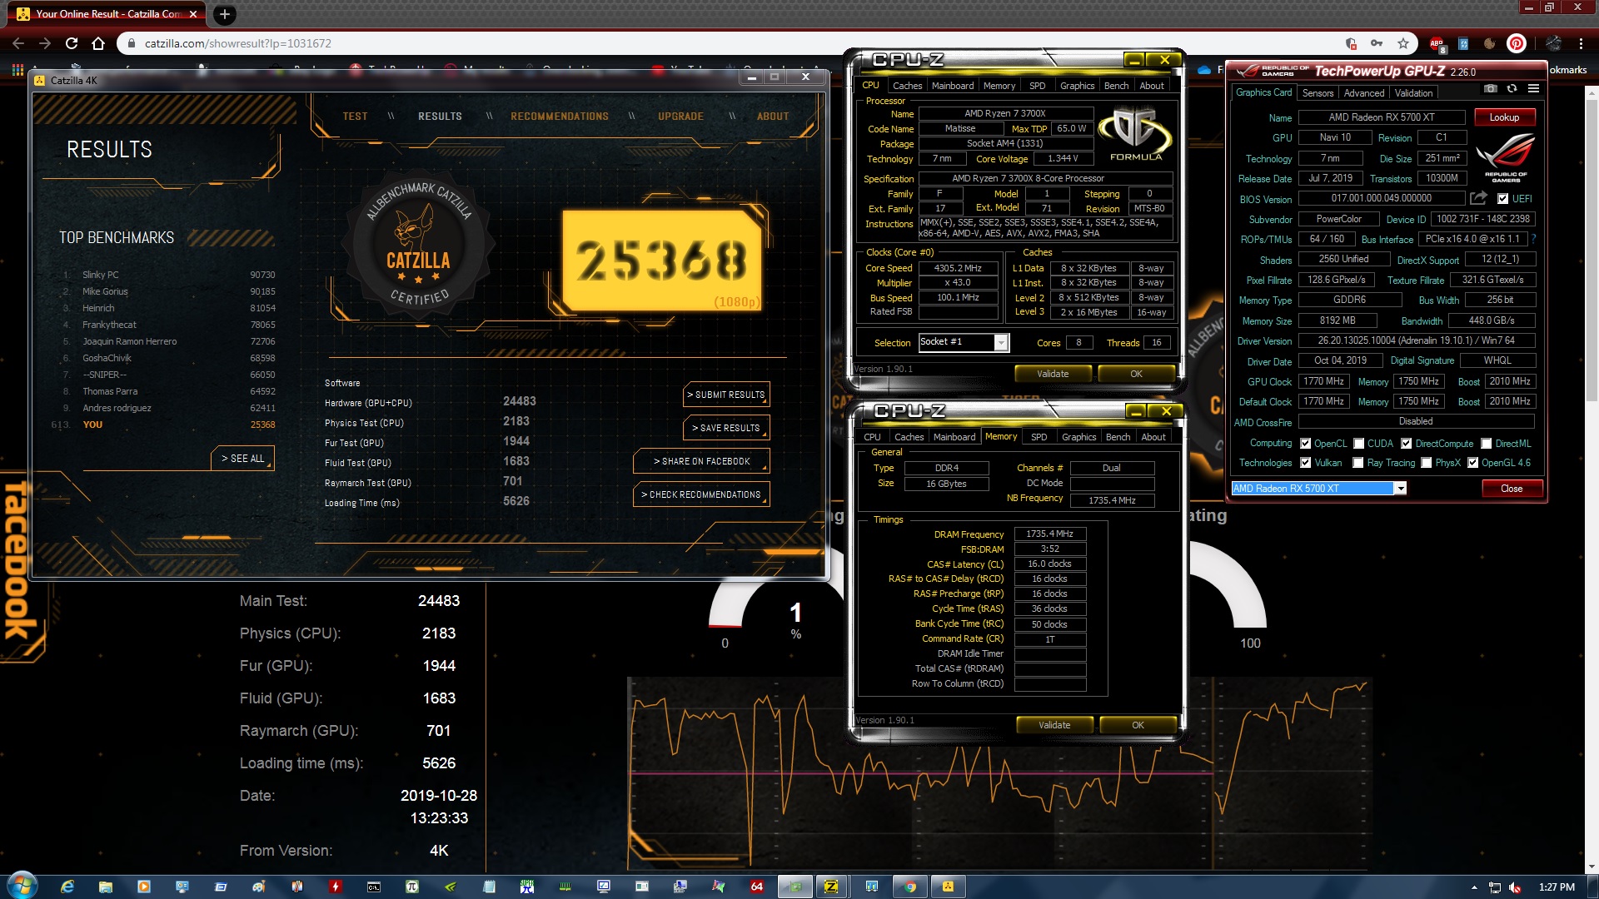
Task: Open the Bench tab in upper CPU-Z window
Action: click(x=1116, y=86)
